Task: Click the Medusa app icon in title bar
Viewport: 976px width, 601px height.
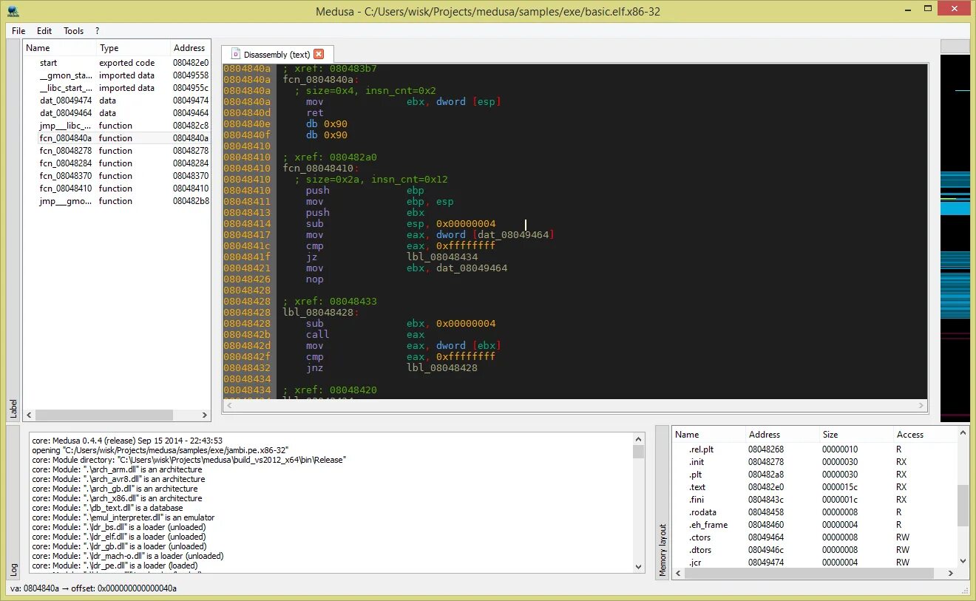Action: pyautogui.click(x=13, y=11)
